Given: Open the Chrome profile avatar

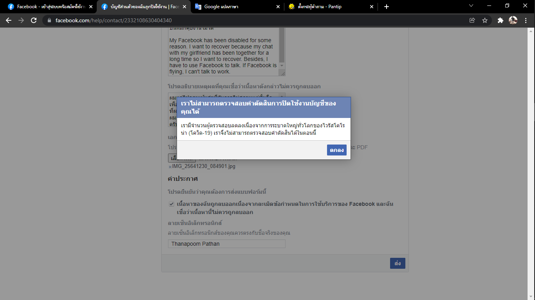Looking at the screenshot, I should tap(513, 20).
